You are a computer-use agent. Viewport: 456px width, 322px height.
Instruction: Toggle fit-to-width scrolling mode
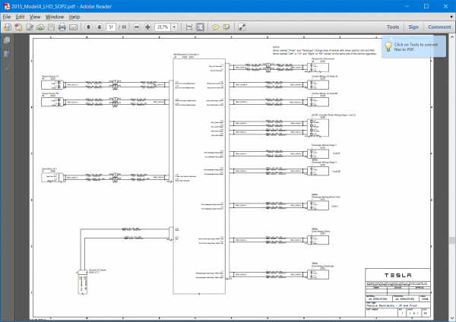click(189, 27)
